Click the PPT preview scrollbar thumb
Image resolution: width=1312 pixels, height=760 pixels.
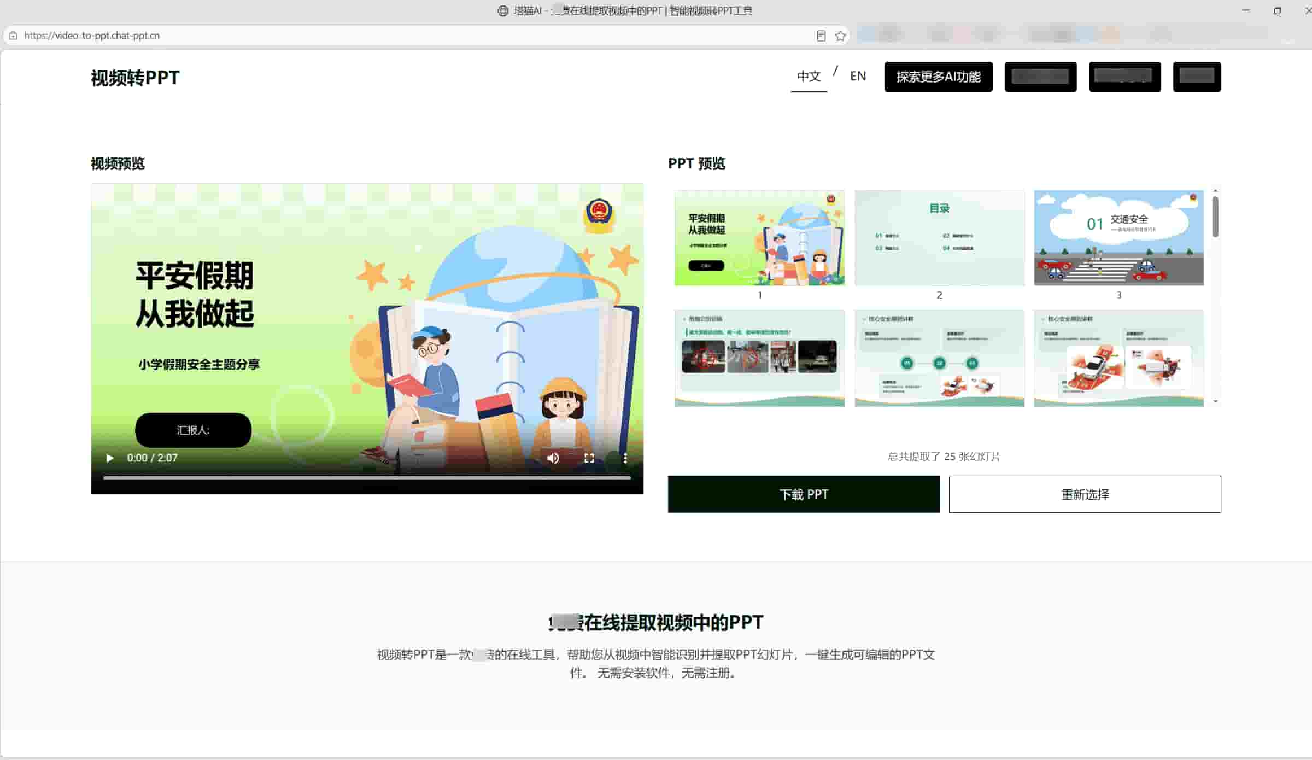point(1215,217)
